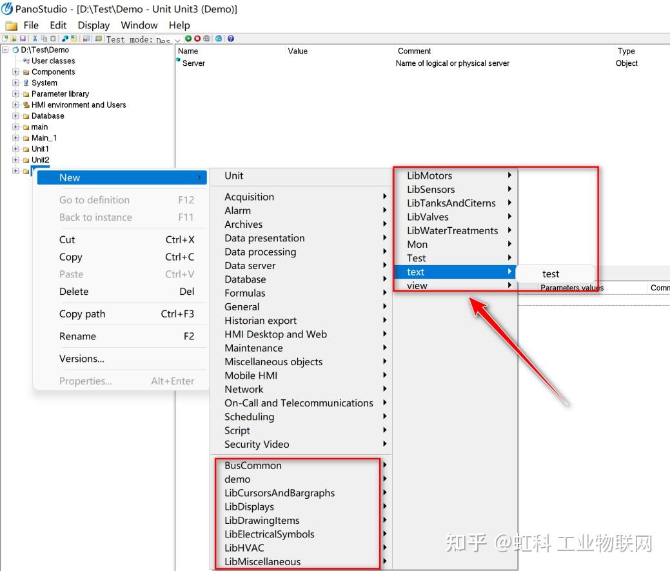Open the Display menu
Image resolution: width=670 pixels, height=571 pixels.
(94, 25)
